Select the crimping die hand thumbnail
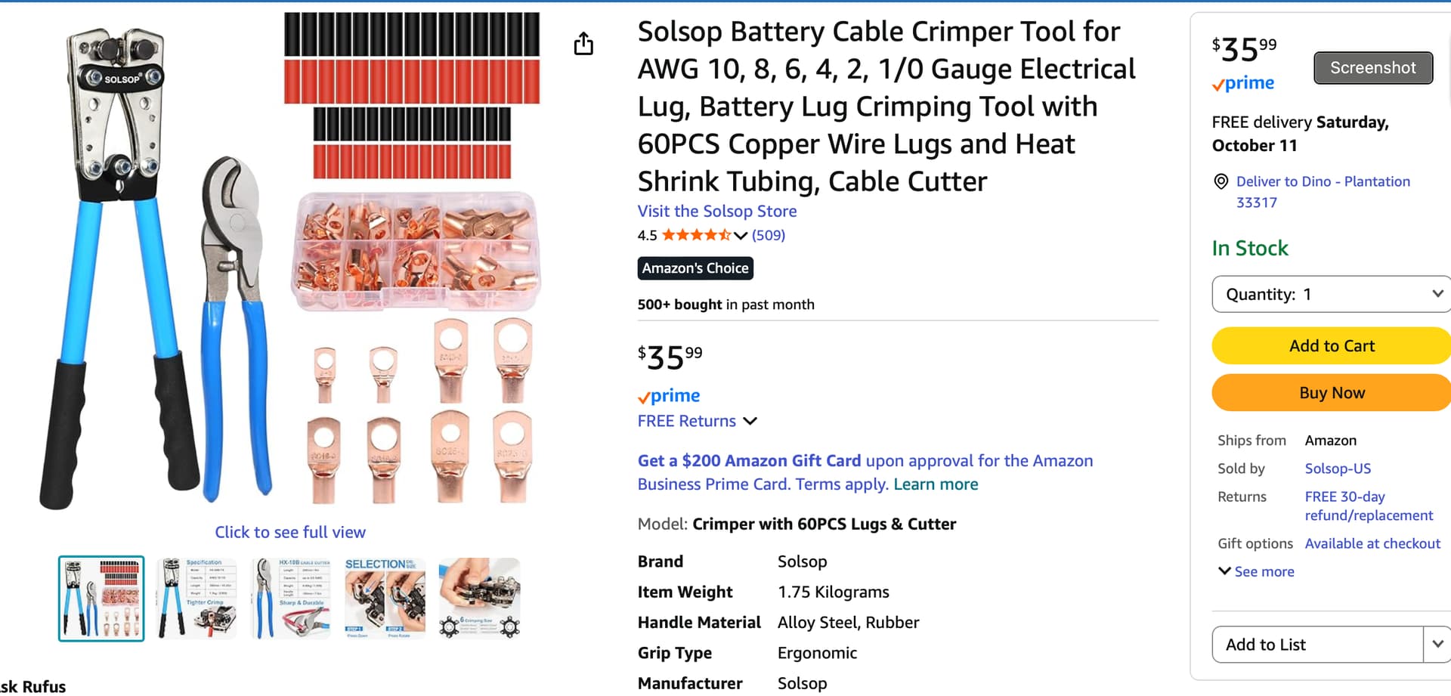The height and width of the screenshot is (696, 1451). [480, 599]
